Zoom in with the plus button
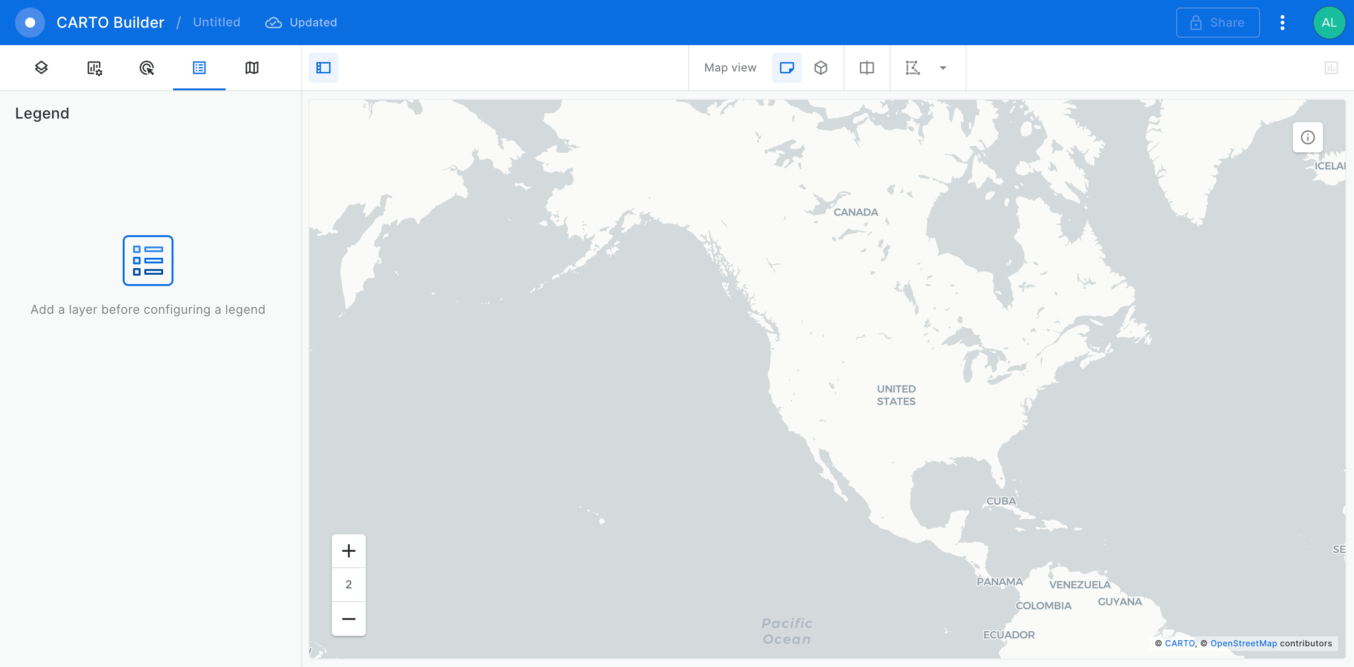The width and height of the screenshot is (1354, 667). click(348, 551)
